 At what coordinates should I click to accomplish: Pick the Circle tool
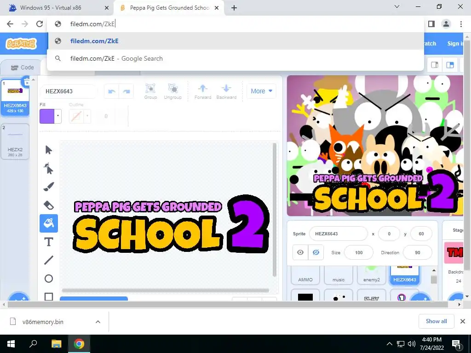coord(49,279)
